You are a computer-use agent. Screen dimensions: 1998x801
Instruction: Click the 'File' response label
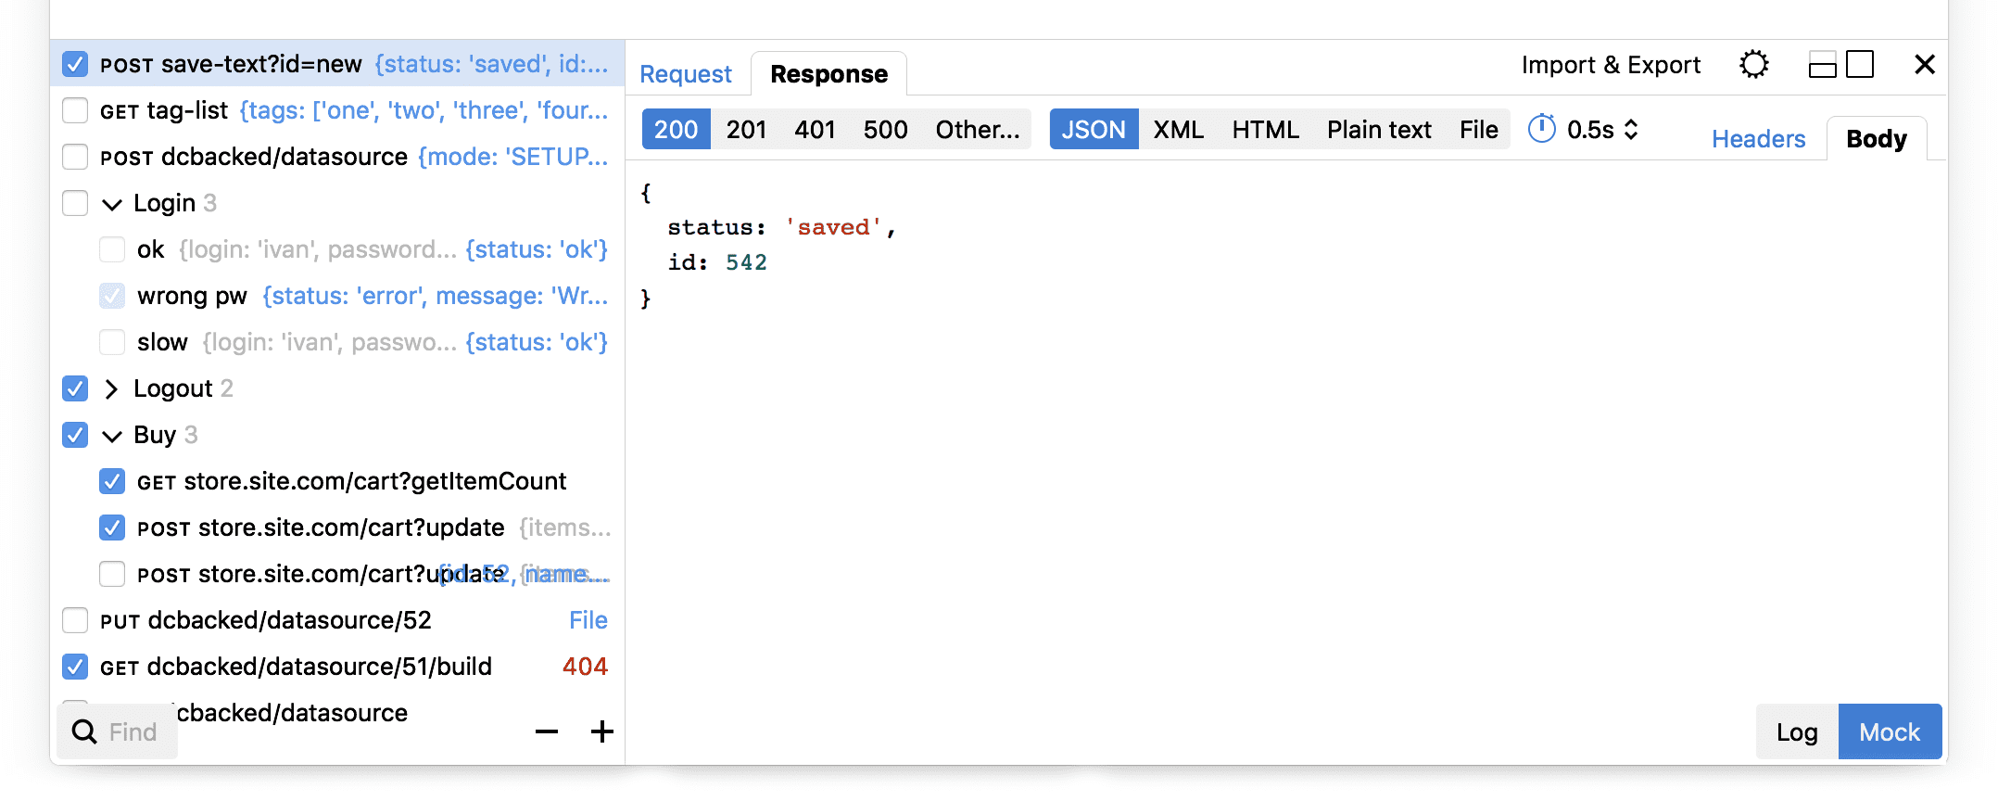point(588,620)
